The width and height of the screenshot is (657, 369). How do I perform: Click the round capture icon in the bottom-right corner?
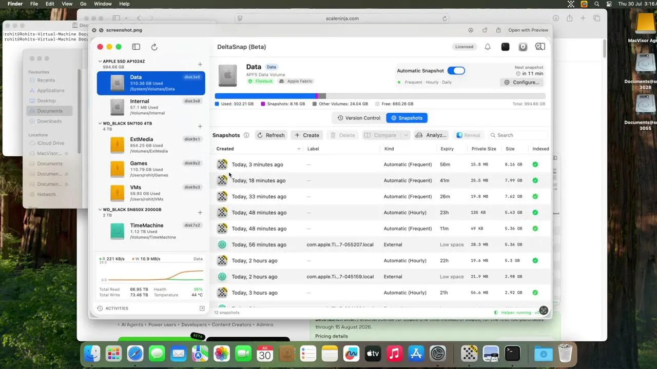(x=544, y=310)
